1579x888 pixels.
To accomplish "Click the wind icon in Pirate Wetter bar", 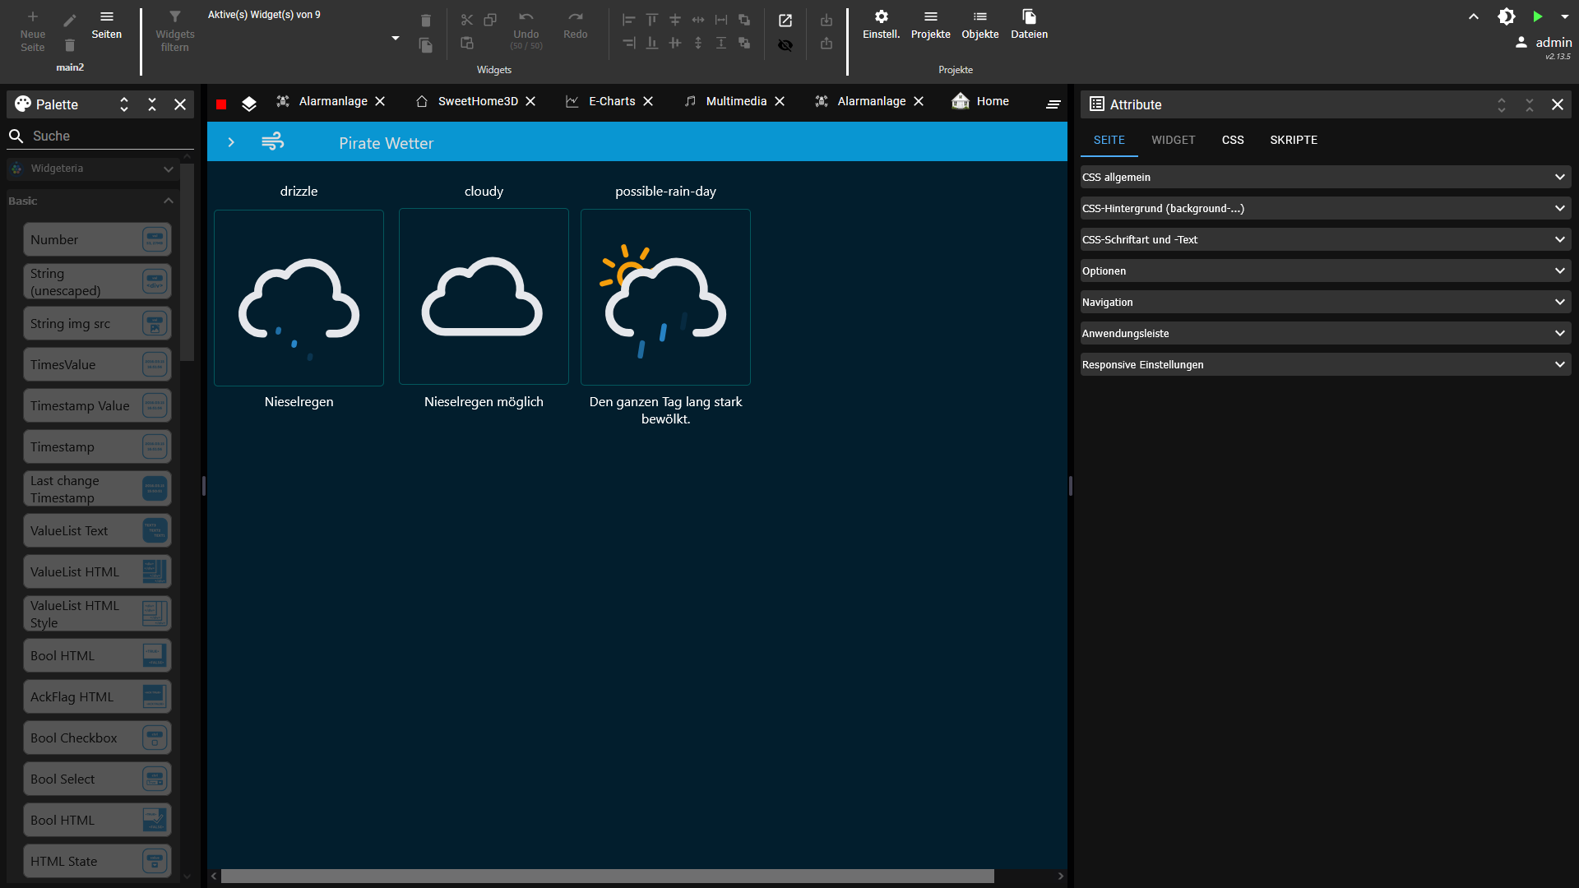I will tap(272, 141).
